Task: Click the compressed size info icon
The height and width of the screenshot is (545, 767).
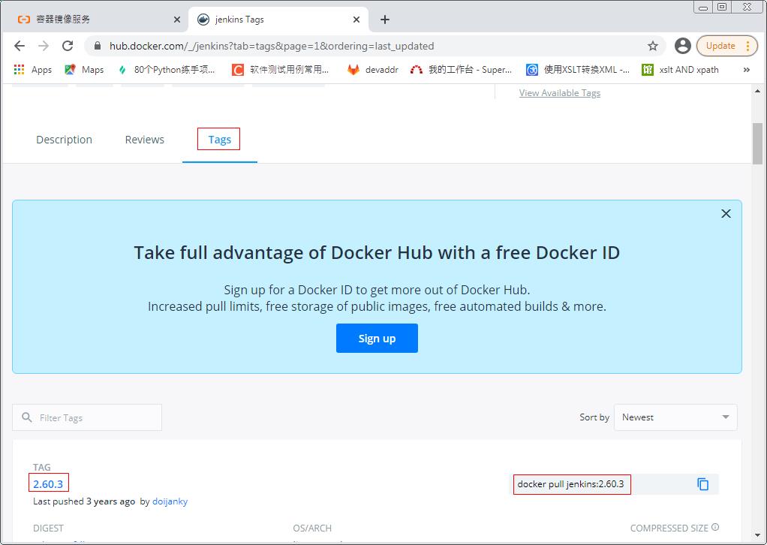Action: click(x=715, y=528)
